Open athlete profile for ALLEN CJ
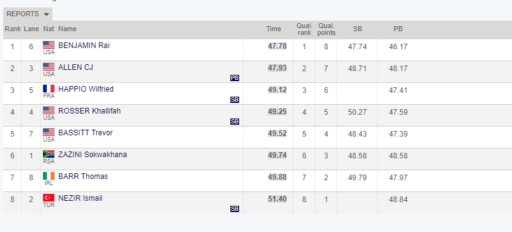Viewport: 512px width, 232px height. click(x=76, y=67)
